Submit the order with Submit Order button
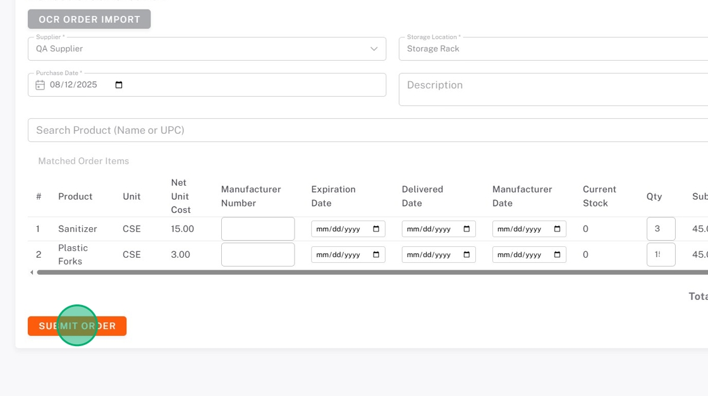Viewport: 708px width, 396px height. coord(77,326)
